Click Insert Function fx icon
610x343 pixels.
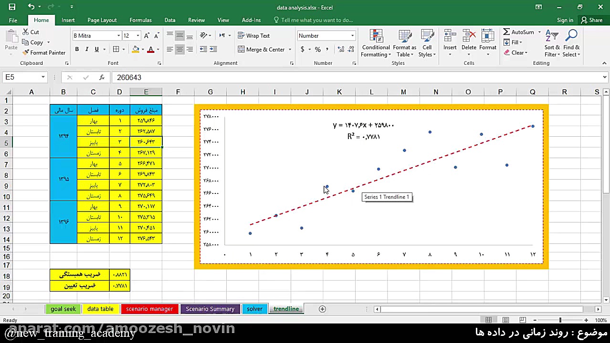102,77
